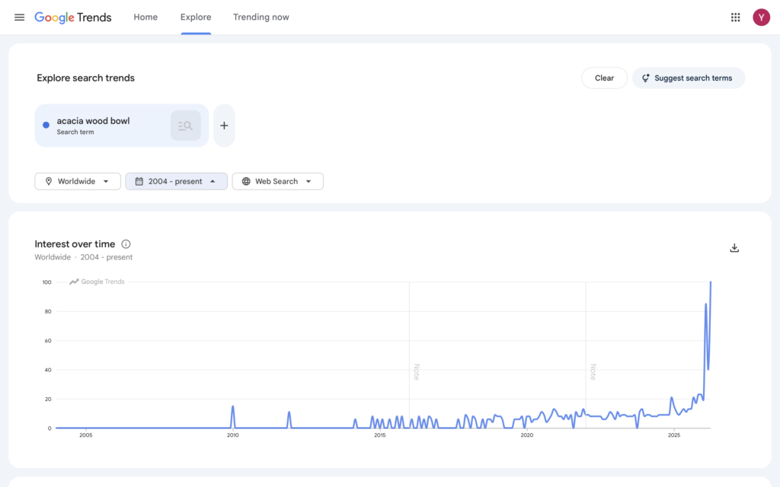
Task: Click the Google Trends logo
Action: (73, 18)
